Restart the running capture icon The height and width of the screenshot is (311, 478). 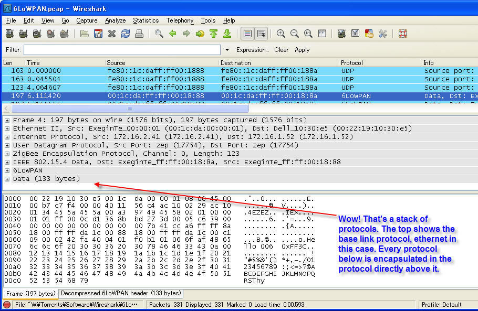click(x=65, y=34)
